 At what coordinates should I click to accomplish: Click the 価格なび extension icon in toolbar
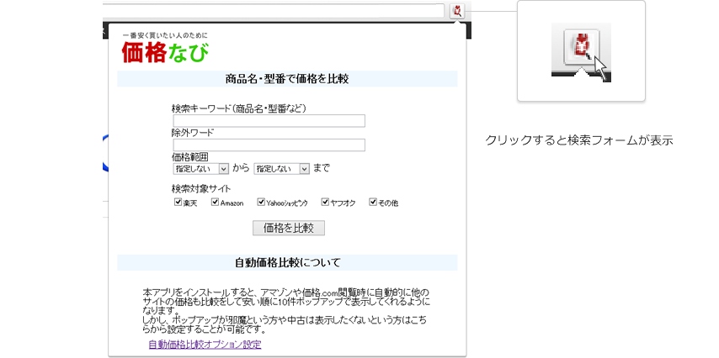458,11
